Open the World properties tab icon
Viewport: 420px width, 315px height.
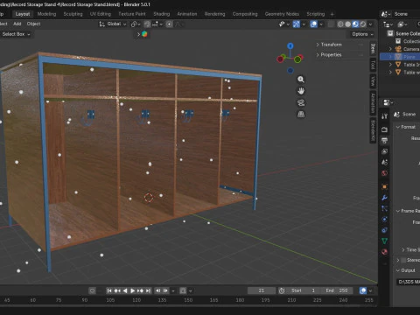click(384, 173)
